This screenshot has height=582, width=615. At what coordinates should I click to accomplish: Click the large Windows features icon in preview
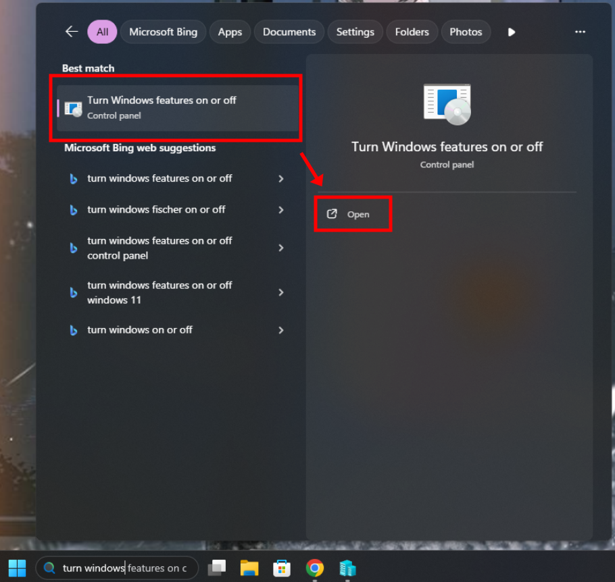(x=447, y=104)
